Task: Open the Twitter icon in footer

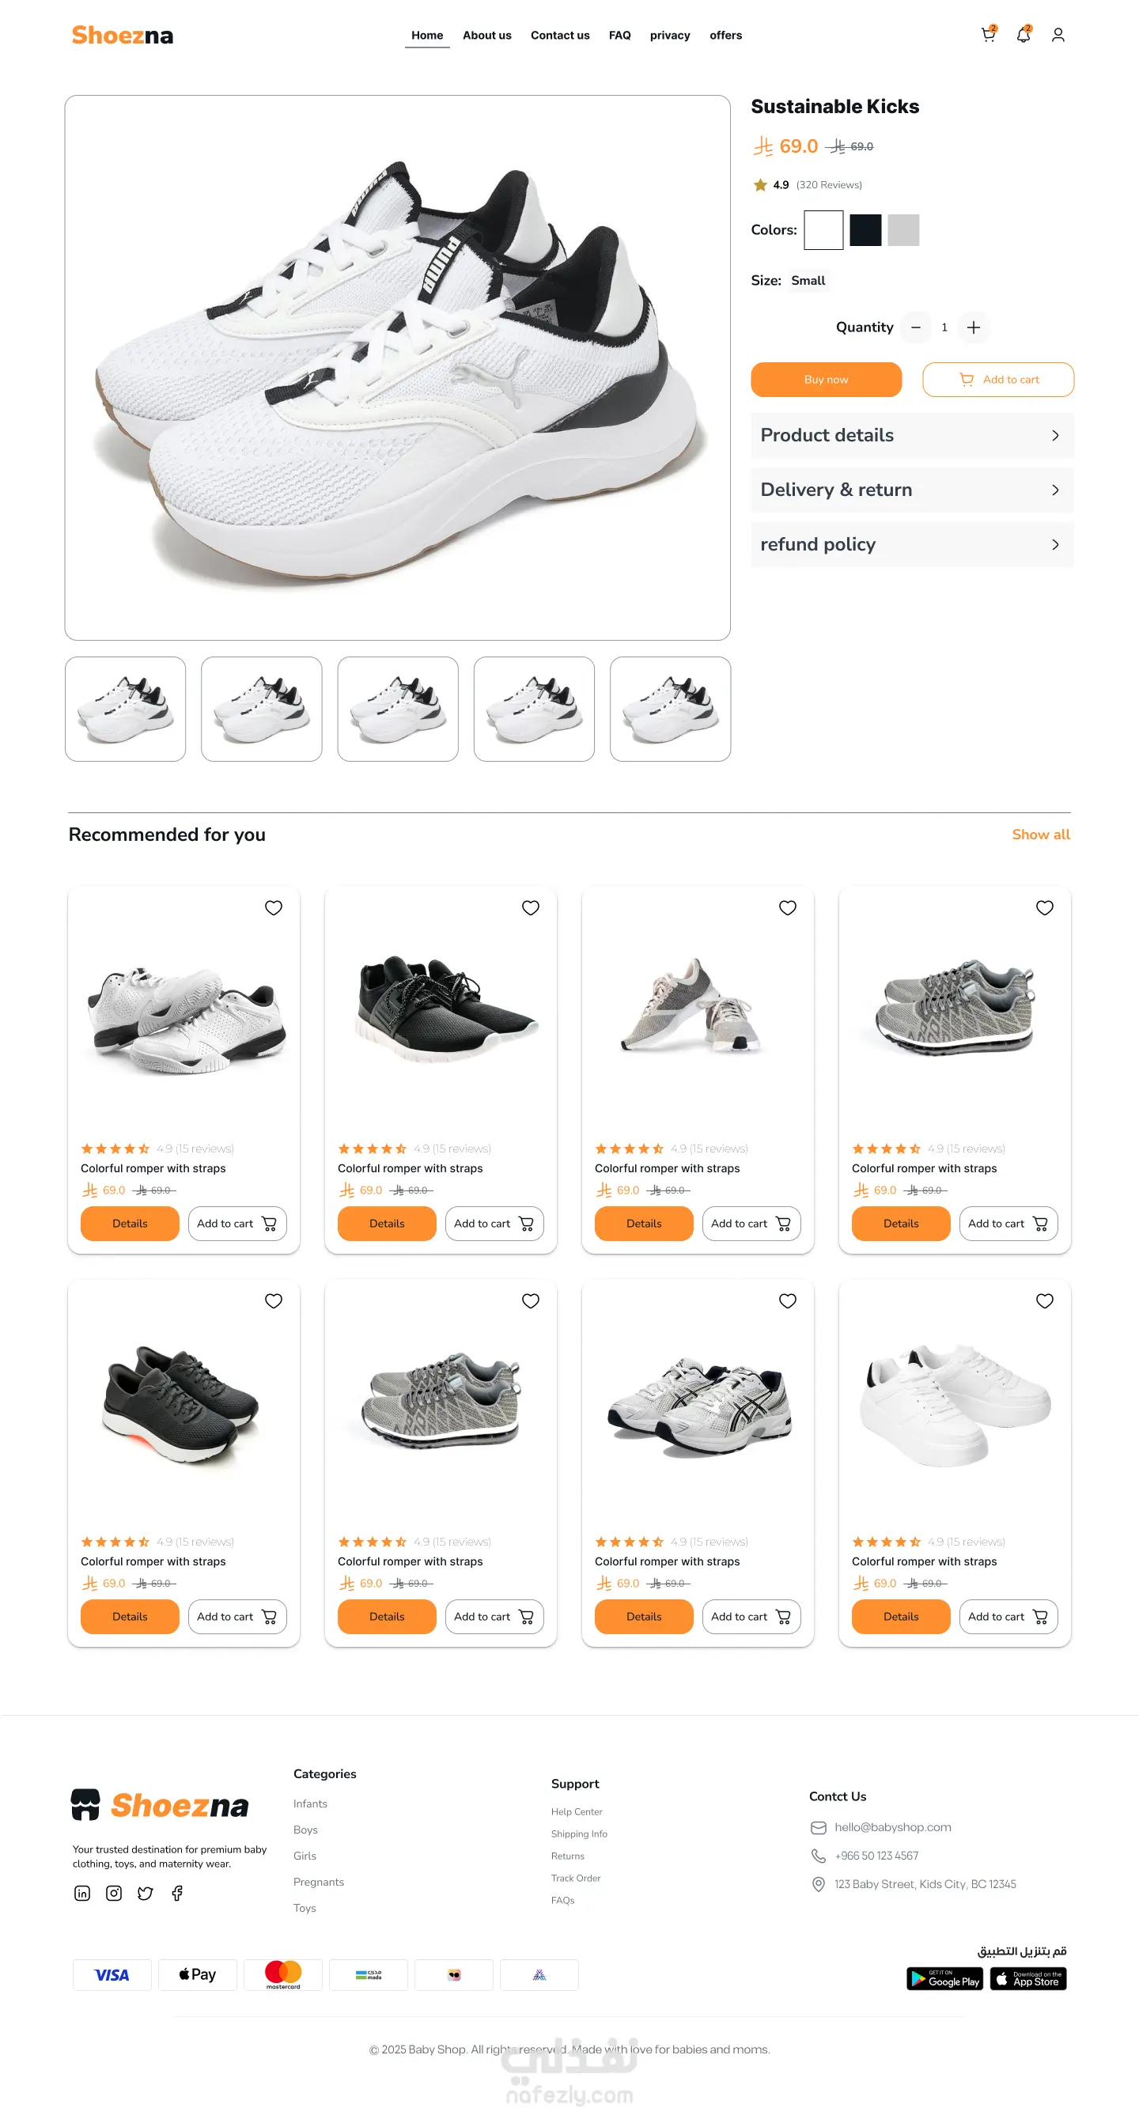Action: click(145, 1893)
